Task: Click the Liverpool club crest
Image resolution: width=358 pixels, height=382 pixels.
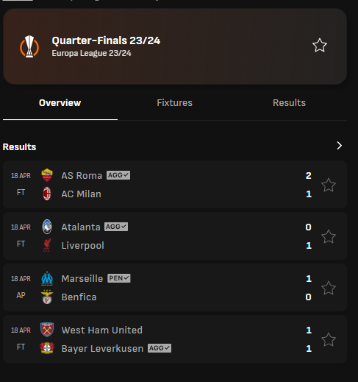Action: click(x=47, y=245)
